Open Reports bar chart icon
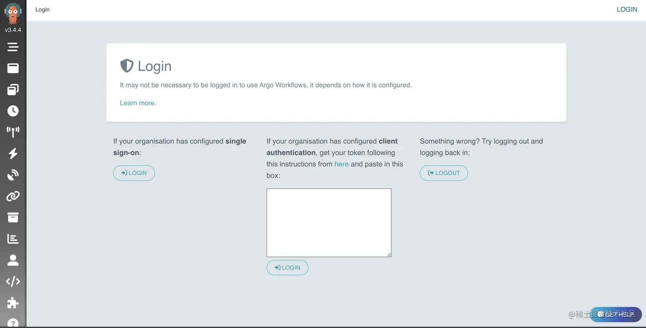The width and height of the screenshot is (646, 328). 13,239
